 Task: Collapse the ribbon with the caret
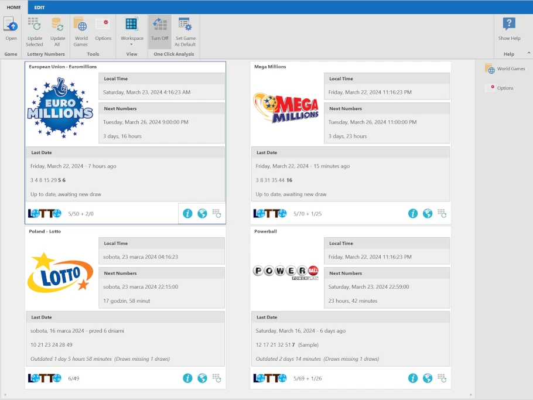tap(528, 53)
